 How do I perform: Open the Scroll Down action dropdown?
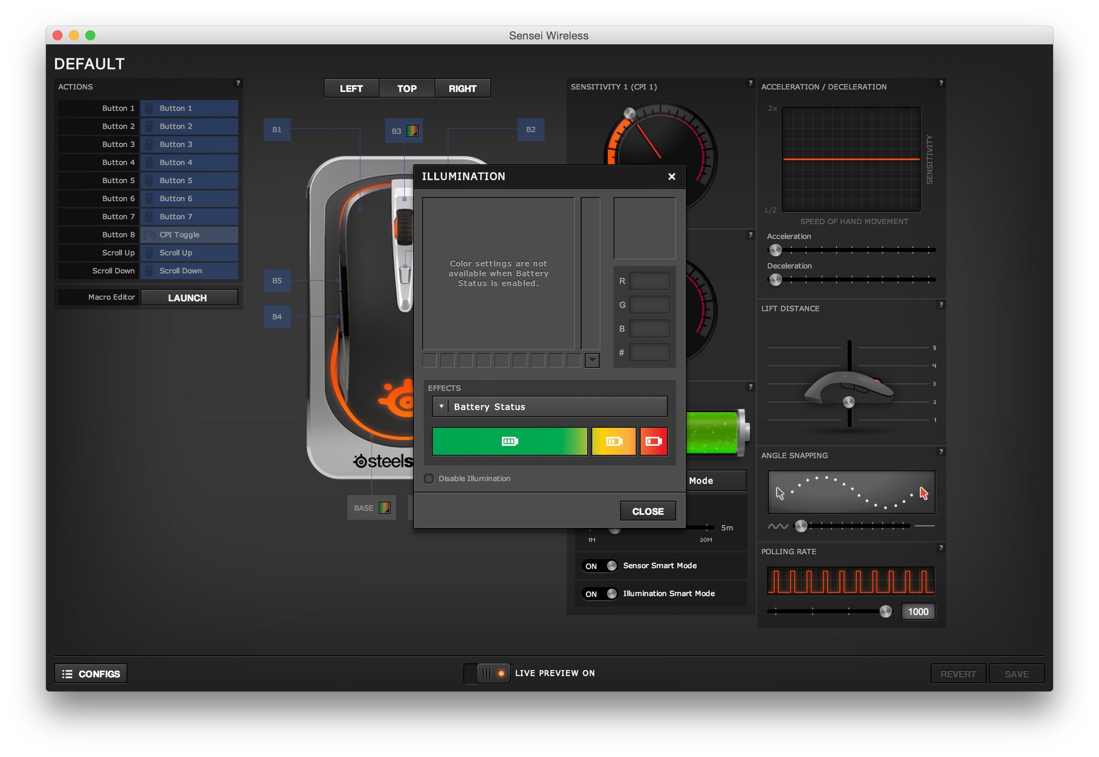[x=189, y=271]
